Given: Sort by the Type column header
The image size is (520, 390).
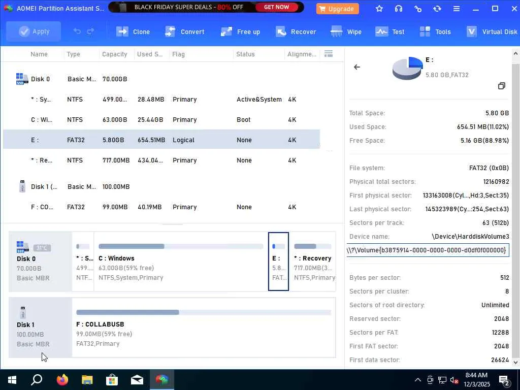Looking at the screenshot, I should click(73, 54).
